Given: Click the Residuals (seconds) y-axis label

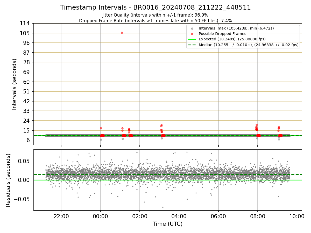Looking at the screenshot, I should (8, 180).
